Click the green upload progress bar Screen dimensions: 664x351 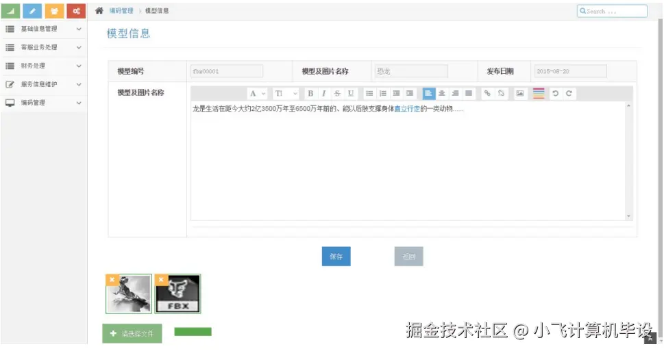click(x=193, y=332)
